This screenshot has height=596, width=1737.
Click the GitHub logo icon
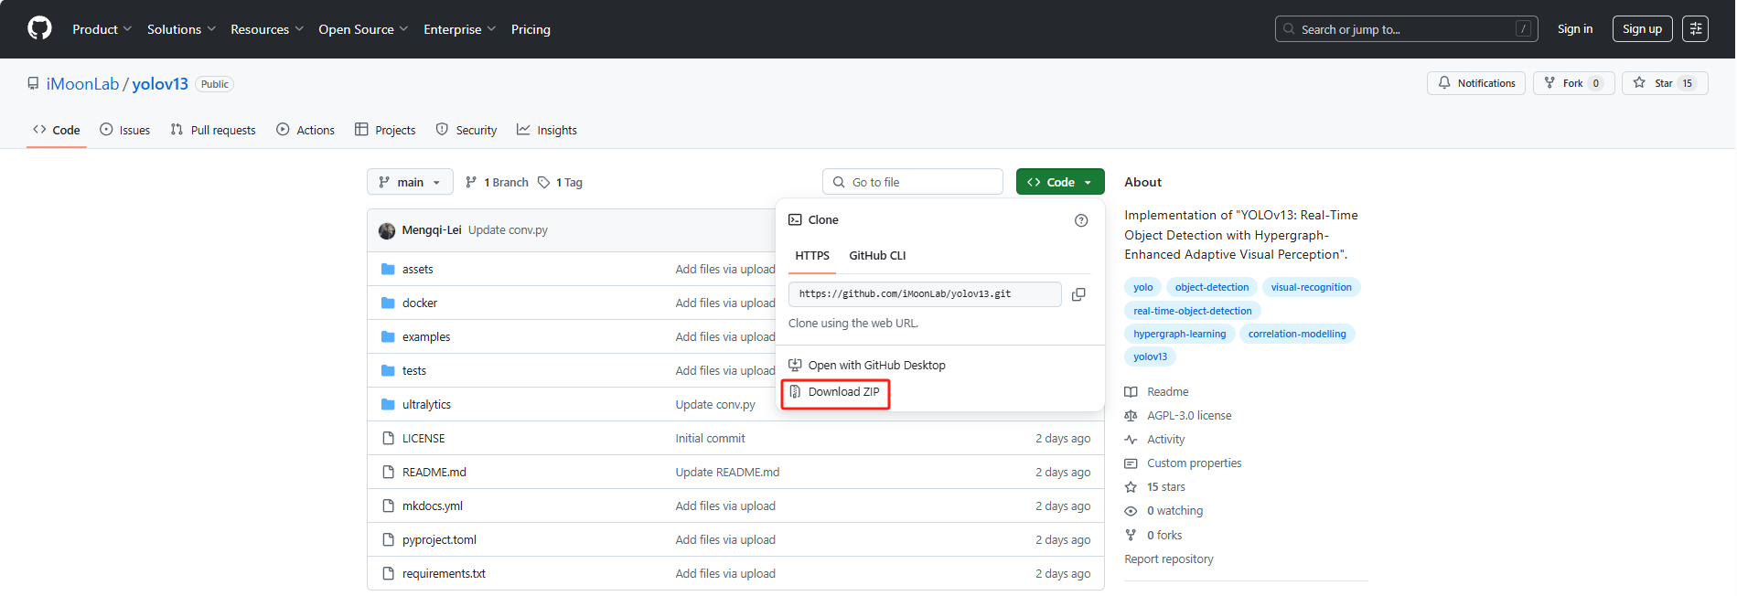pyautogui.click(x=39, y=28)
